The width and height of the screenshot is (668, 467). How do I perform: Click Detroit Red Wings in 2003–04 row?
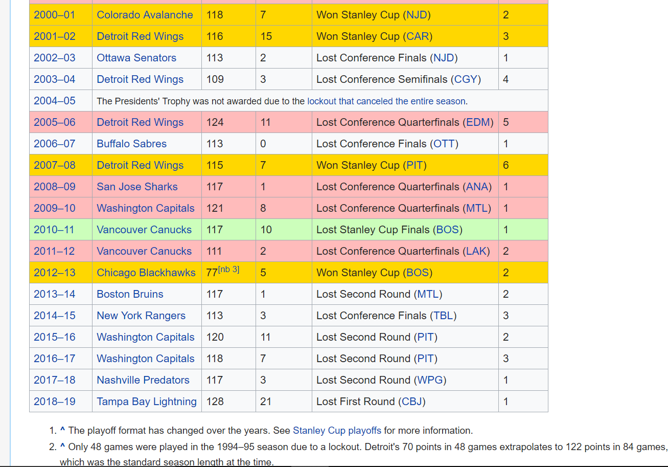pos(140,79)
